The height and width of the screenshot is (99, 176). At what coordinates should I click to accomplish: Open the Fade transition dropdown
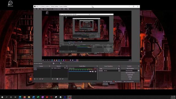pos(108,68)
